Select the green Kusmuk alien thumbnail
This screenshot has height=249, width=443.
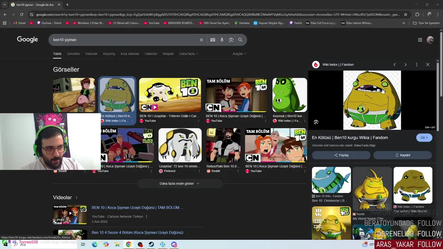tap(290, 95)
